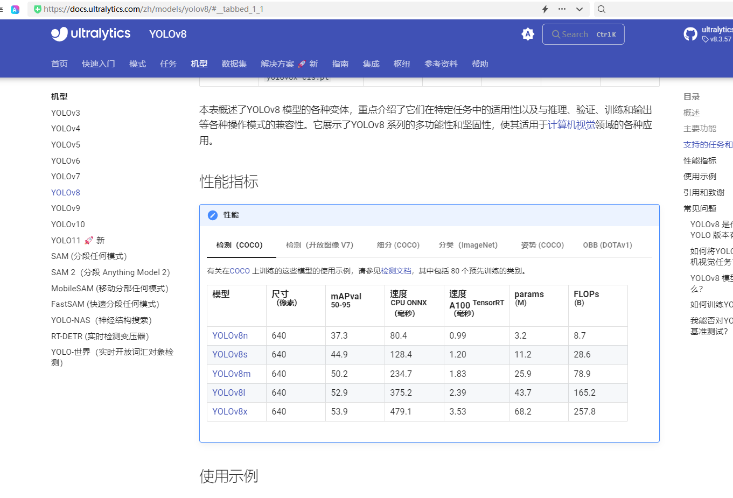Open the 数据集 navigation tab
733x498 pixels.
coord(234,64)
